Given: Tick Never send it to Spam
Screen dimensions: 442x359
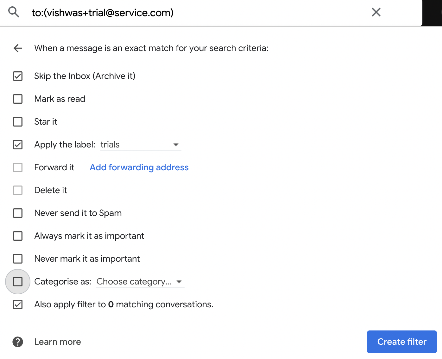Looking at the screenshot, I should click(18, 213).
